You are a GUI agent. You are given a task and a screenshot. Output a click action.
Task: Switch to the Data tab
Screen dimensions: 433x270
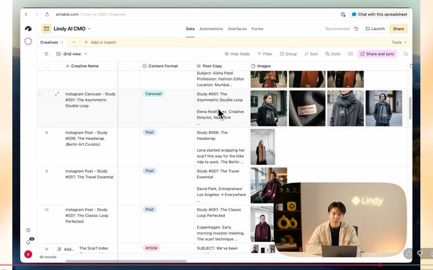coord(190,29)
